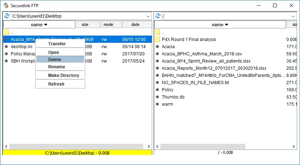This screenshot has width=300, height=165.
Task: Sort the local list by name column
Action: coord(39,25)
